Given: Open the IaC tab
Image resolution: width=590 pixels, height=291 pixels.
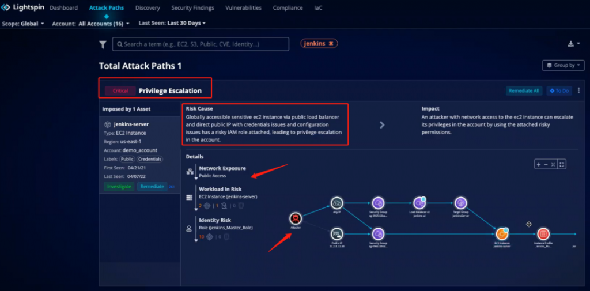Looking at the screenshot, I should [318, 7].
